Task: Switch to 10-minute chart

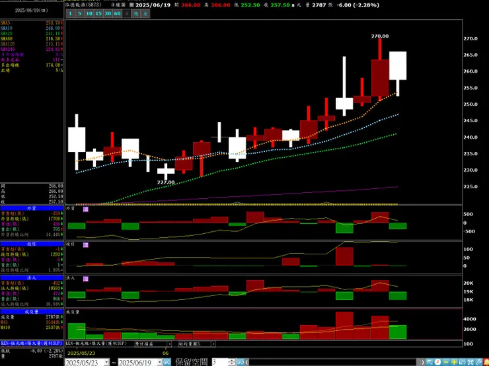Action: [89, 13]
